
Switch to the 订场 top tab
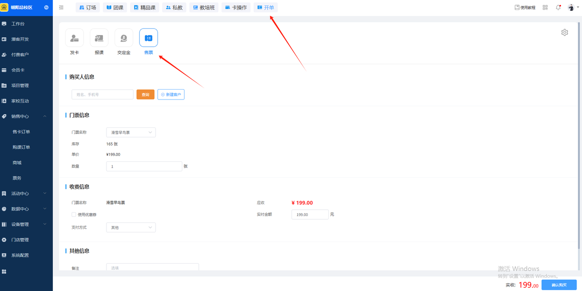(88, 7)
